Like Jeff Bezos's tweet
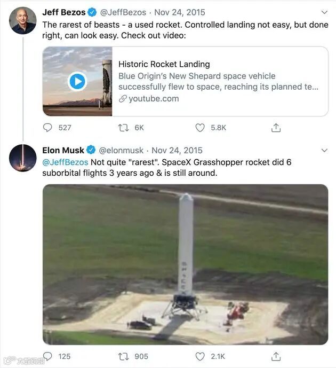 [x=200, y=128]
